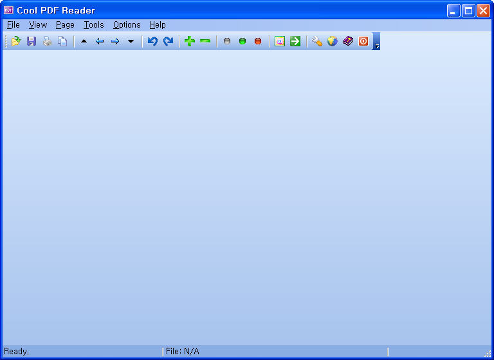Zoom in with the green plus icon

coord(189,41)
